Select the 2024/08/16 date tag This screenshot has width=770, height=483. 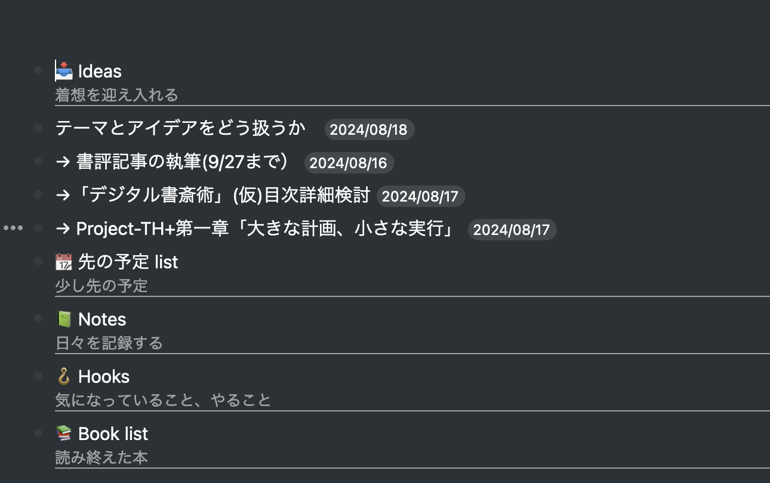349,163
